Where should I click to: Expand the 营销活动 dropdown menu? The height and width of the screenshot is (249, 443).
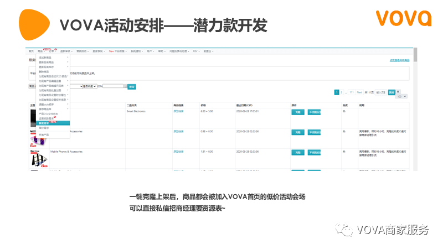81,51
